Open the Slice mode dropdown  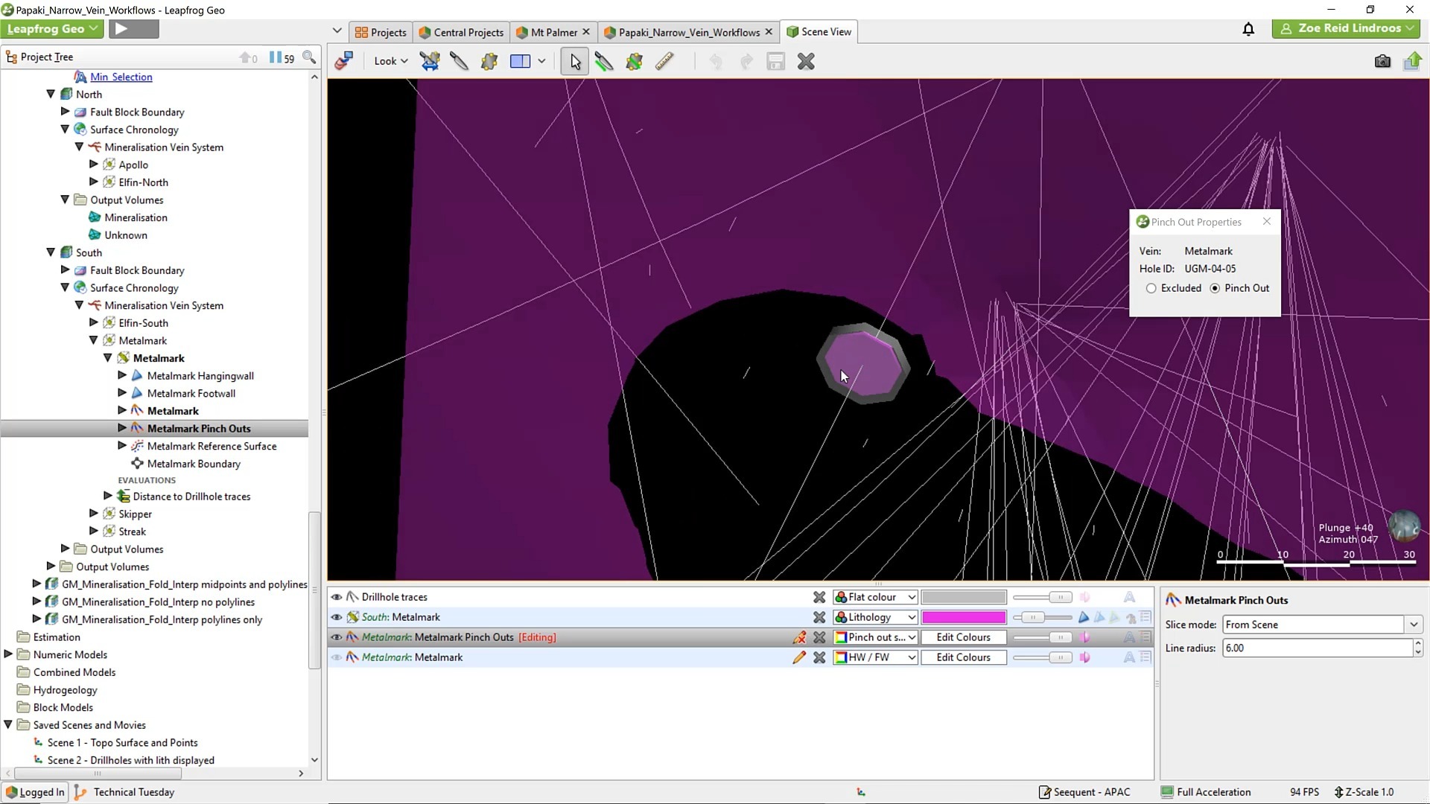[1413, 625]
